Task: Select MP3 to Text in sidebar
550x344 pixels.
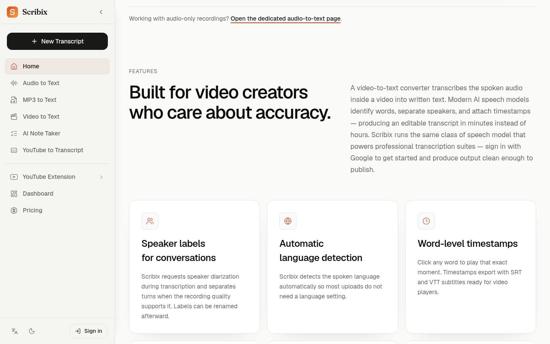Action: click(x=57, y=100)
